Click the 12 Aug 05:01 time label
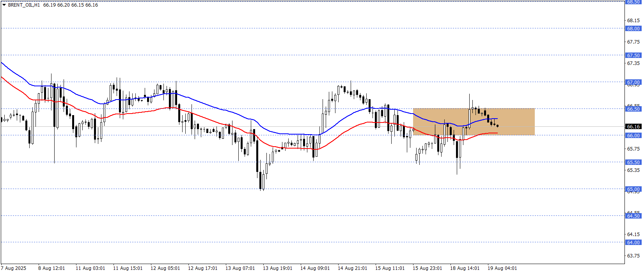This screenshot has width=644, height=273. tap(165, 268)
